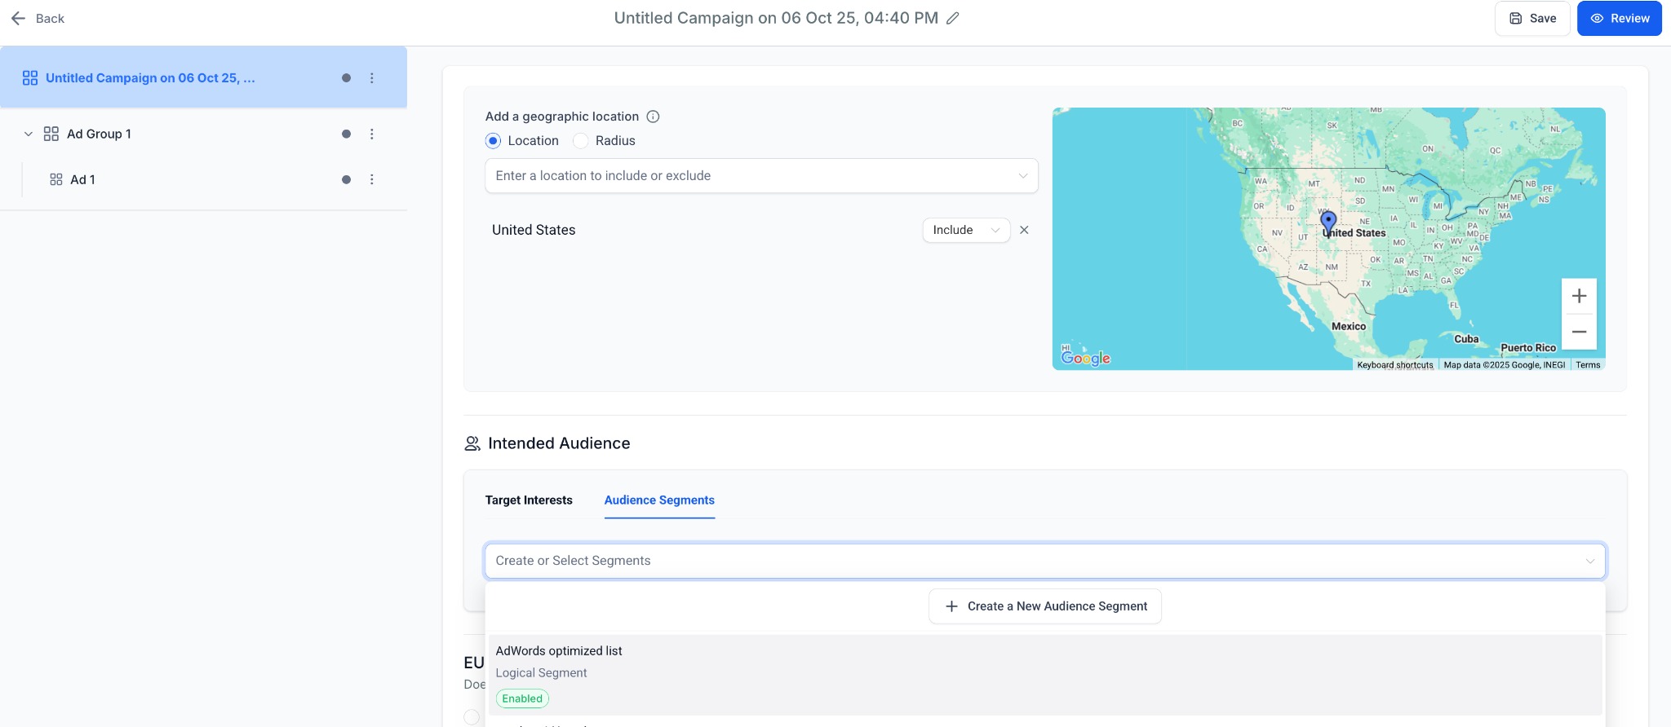Open the Include/Exclude dropdown
1671x727 pixels.
966,230
